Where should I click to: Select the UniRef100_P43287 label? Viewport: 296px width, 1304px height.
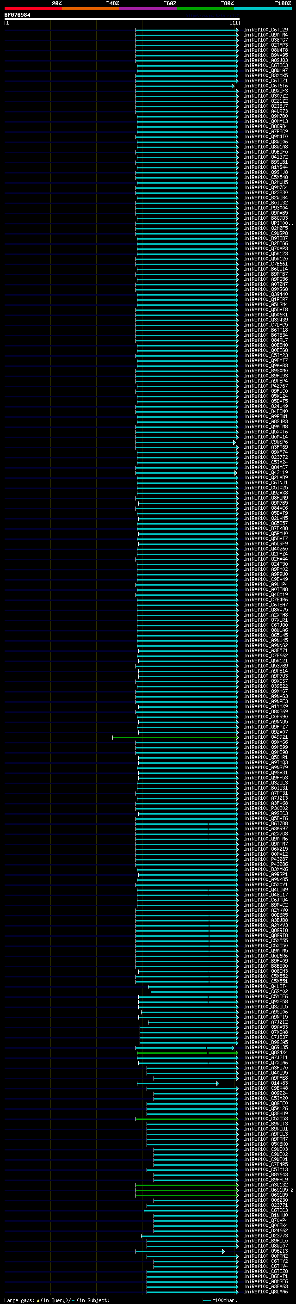(265, 859)
